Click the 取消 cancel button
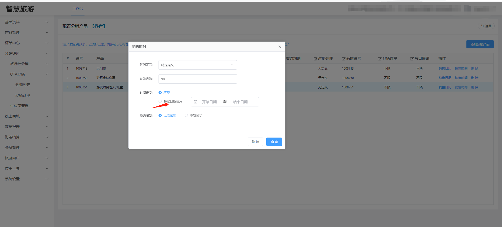Image resolution: width=502 pixels, height=227 pixels. (255, 142)
